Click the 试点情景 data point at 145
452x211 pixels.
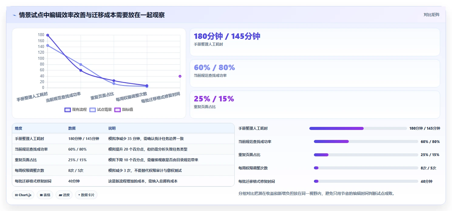[48, 46]
